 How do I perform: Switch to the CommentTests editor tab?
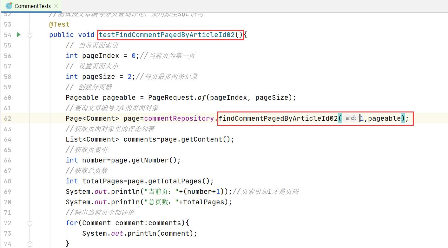click(x=32, y=6)
